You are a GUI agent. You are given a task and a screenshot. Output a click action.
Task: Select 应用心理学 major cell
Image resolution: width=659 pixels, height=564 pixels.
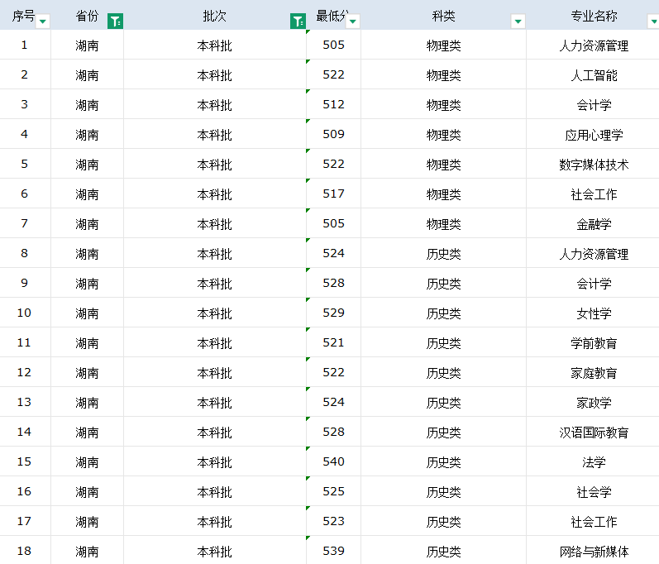[x=593, y=135]
